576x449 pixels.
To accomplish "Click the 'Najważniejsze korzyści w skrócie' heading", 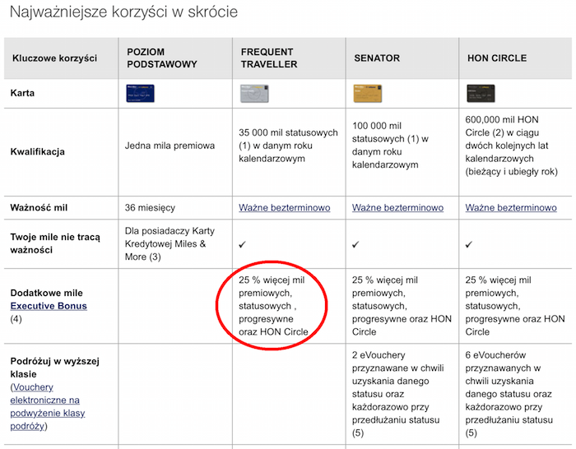I will [123, 12].
